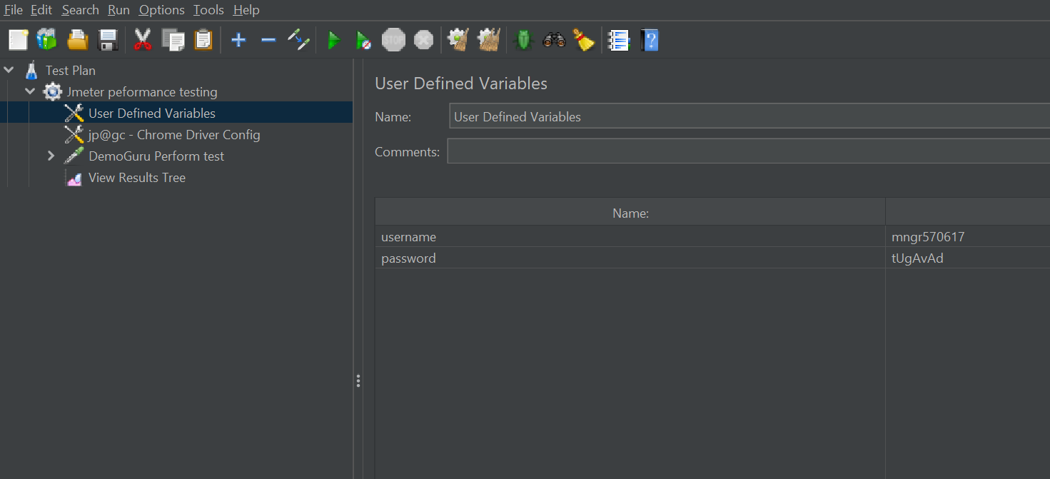This screenshot has height=479, width=1050.
Task: Open the Templates icon in toolbar
Action: 47,40
